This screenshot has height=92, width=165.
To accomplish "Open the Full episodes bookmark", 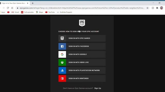I will click(27, 12).
